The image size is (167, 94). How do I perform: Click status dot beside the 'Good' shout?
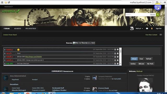[x=5, y=53]
